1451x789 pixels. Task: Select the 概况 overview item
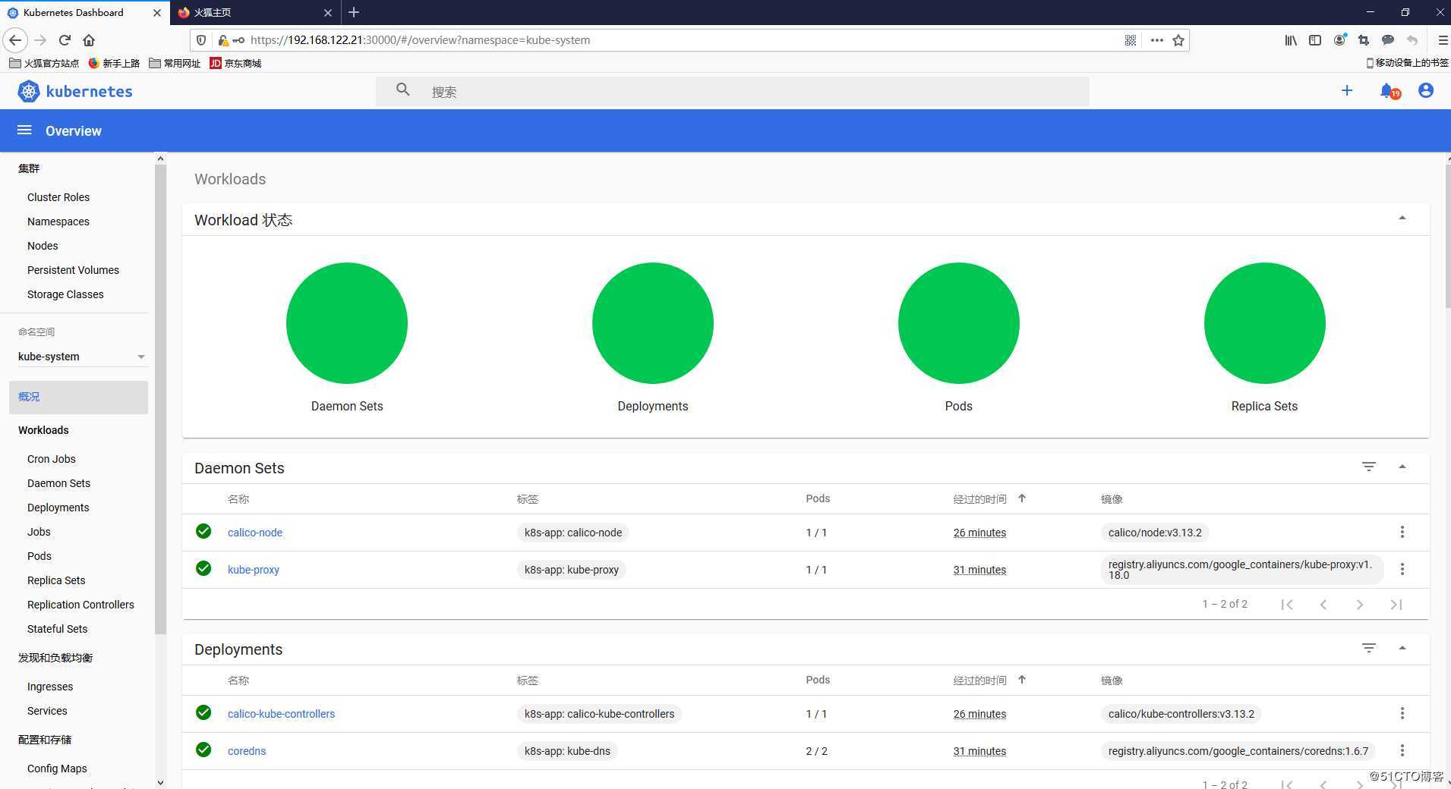point(78,397)
